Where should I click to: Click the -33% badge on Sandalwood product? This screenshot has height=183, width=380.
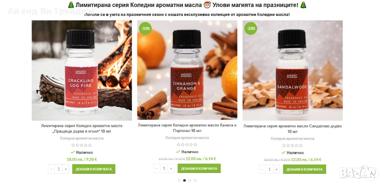[250, 28]
